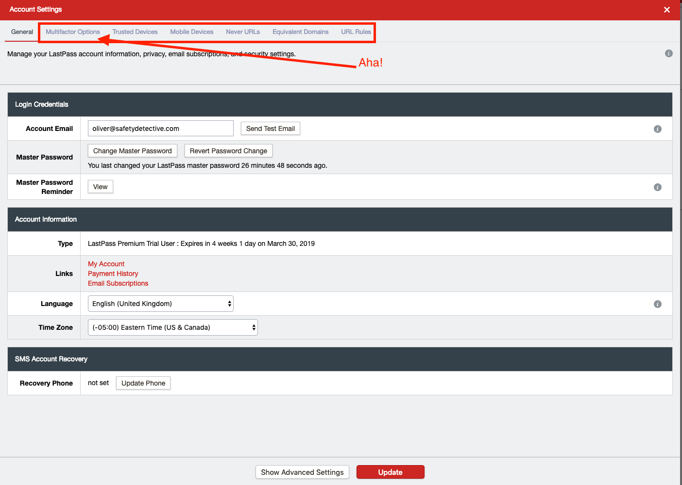Click Change Master Password button
Image resolution: width=682 pixels, height=485 pixels.
[133, 151]
